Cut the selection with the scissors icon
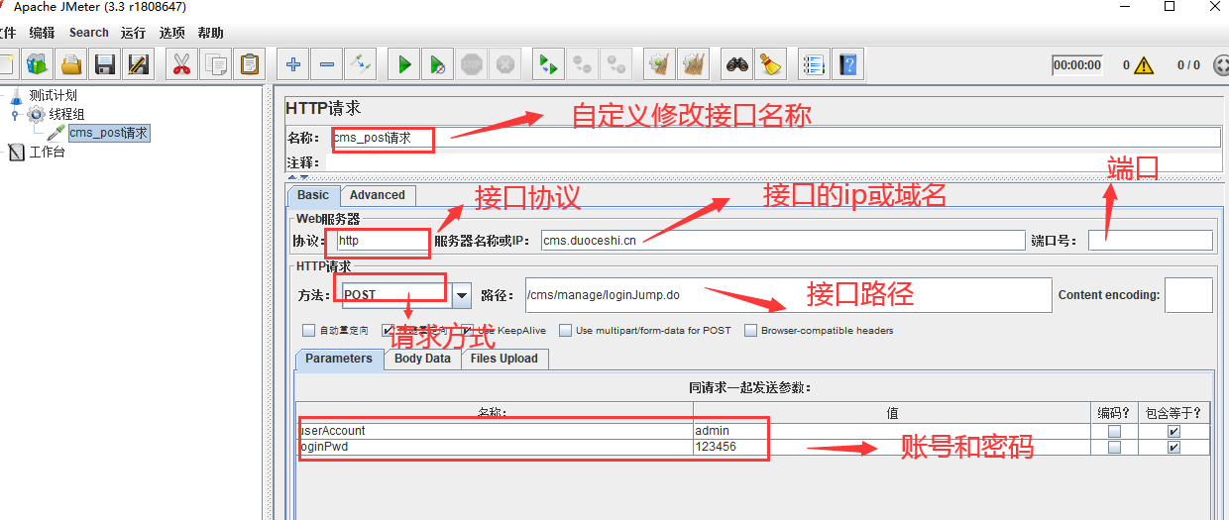This screenshot has height=520, width=1229. pyautogui.click(x=181, y=65)
